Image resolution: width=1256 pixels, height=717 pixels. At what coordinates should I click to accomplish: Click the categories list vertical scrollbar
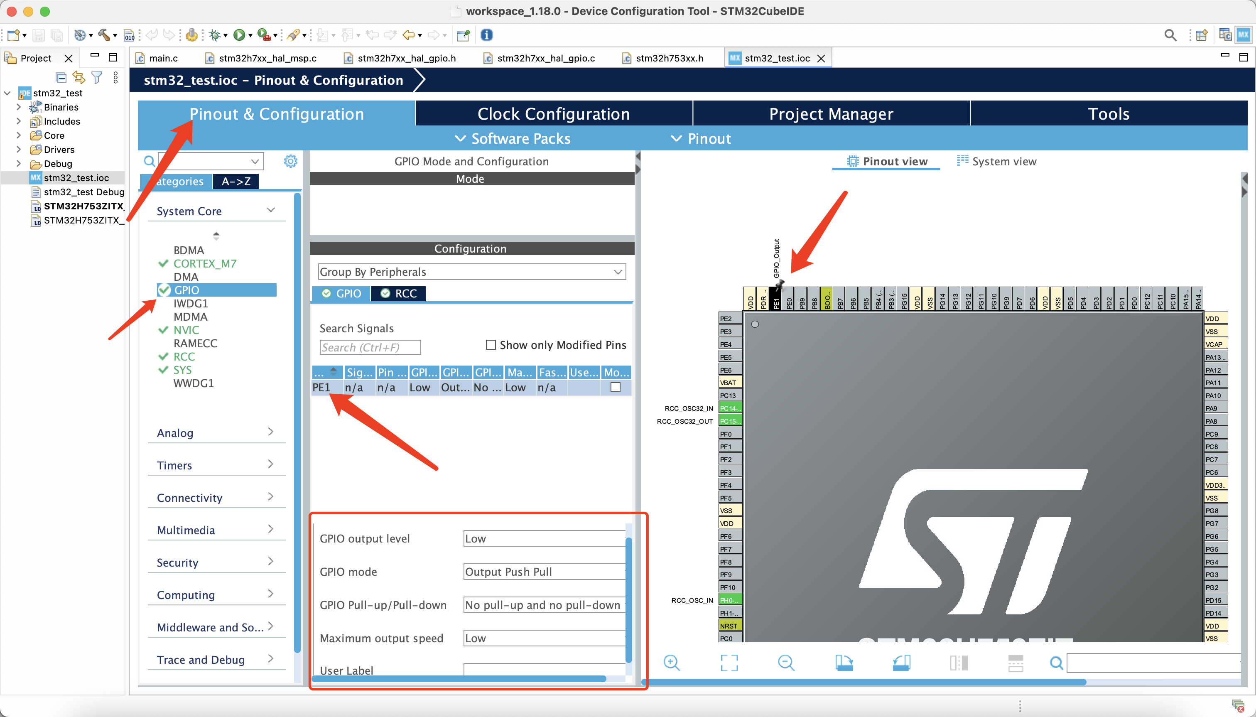pyautogui.click(x=297, y=423)
